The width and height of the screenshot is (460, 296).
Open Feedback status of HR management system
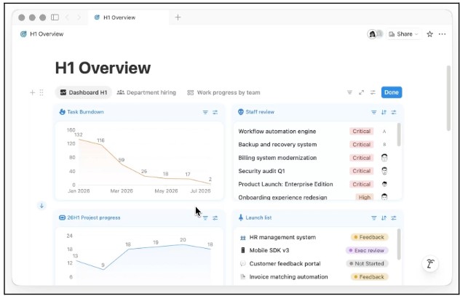coord(369,237)
